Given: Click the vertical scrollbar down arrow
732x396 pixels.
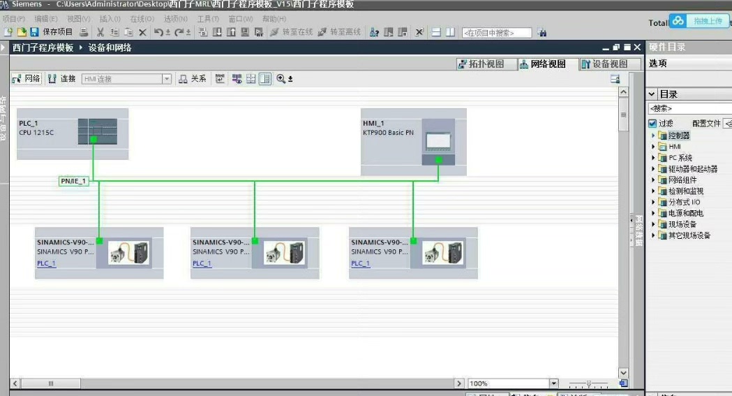Looking at the screenshot, I should pos(623,373).
